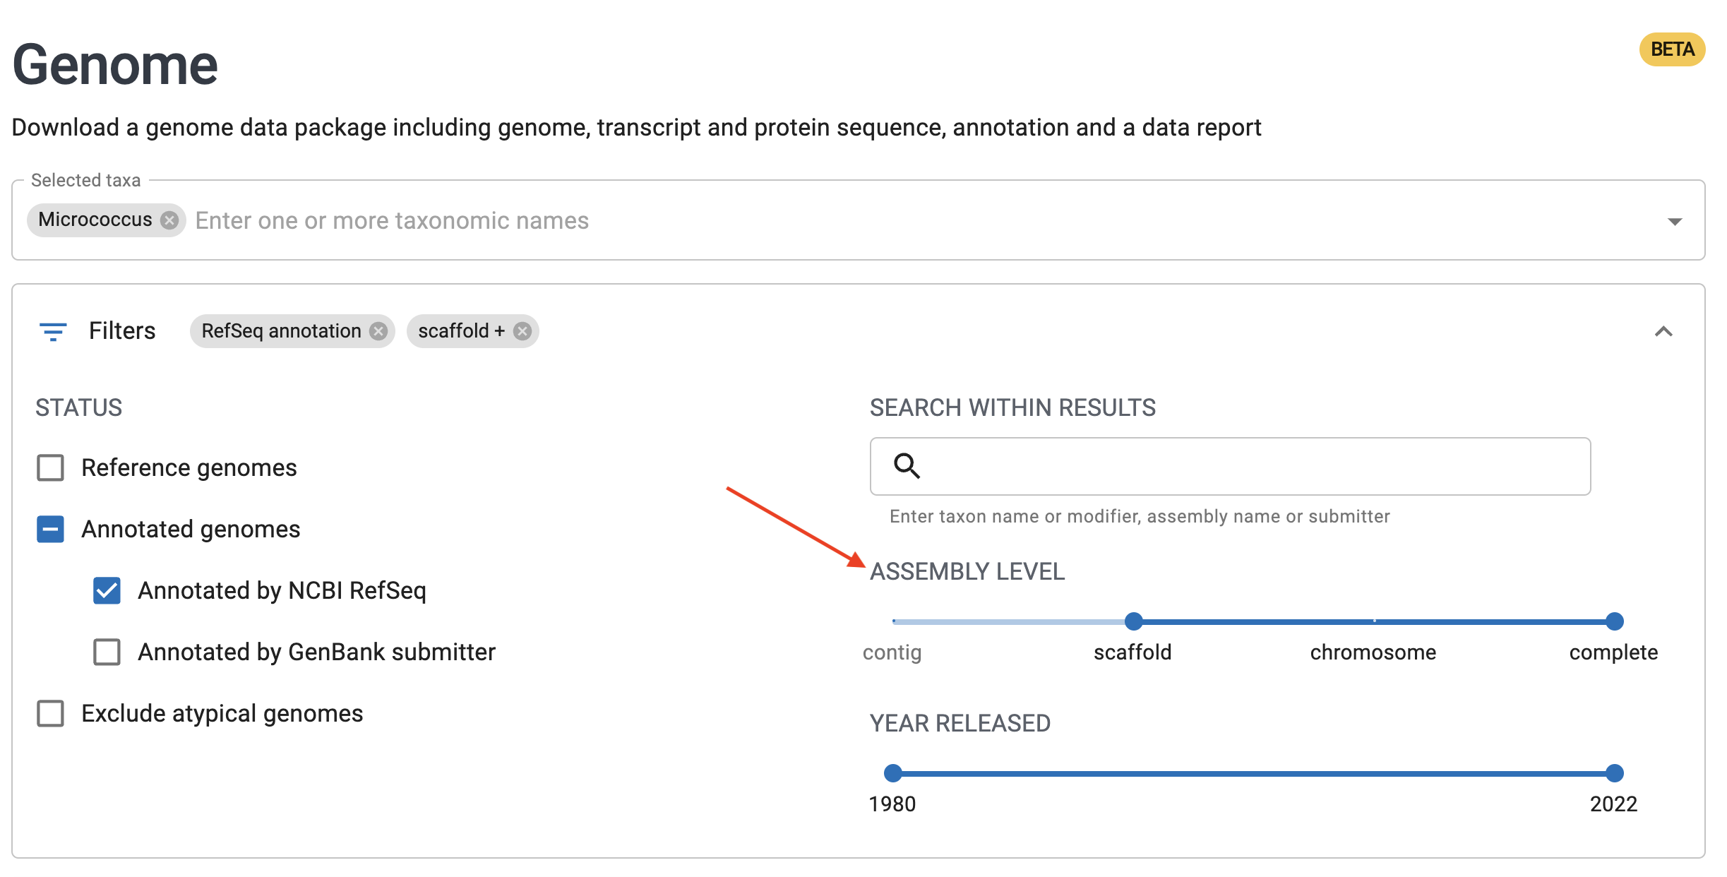
Task: Remove the RefSeq annotation filter chip
Action: point(379,331)
